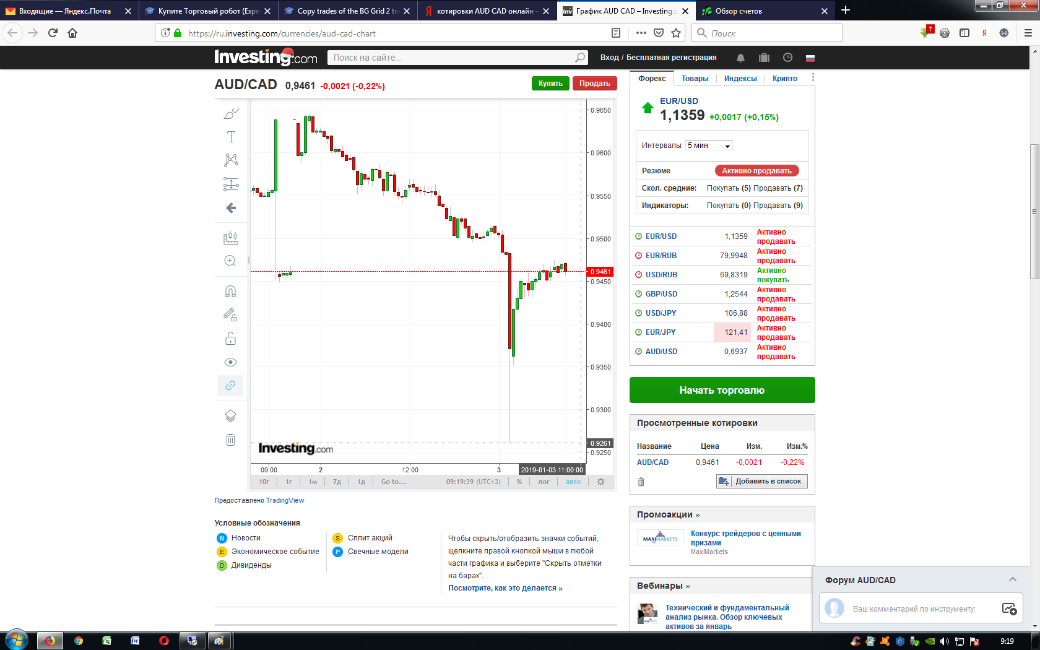The image size is (1040, 650).
Task: Toggle auto scale "авто" on chart
Action: (x=573, y=482)
